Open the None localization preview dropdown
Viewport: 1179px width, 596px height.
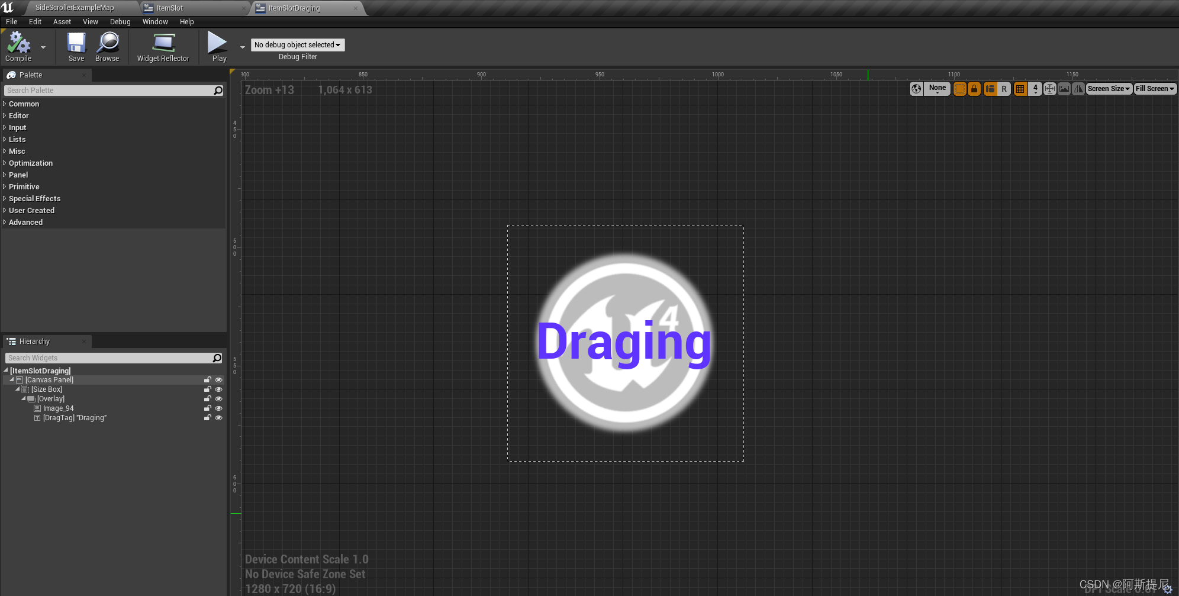click(x=938, y=89)
